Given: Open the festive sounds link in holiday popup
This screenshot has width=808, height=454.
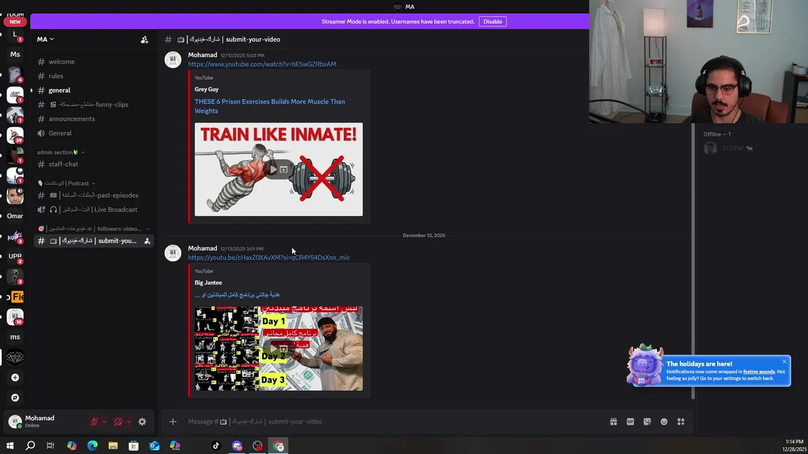Looking at the screenshot, I should click(759, 371).
